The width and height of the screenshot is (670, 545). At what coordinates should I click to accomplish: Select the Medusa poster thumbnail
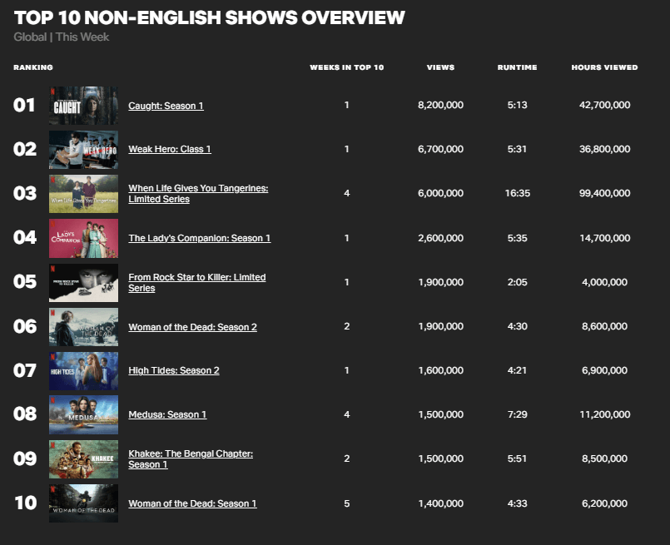pyautogui.click(x=84, y=414)
